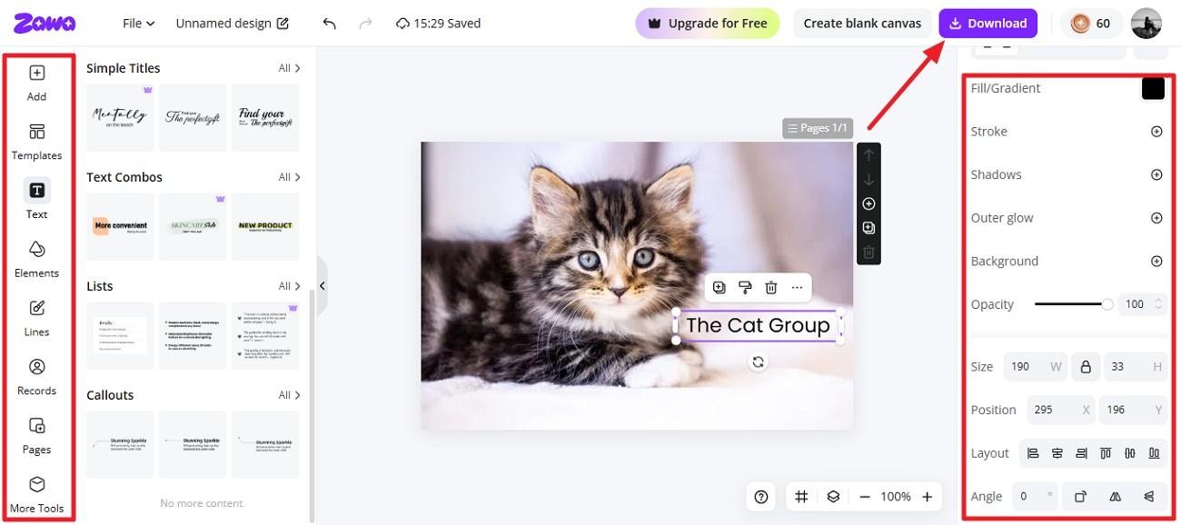Align vertical middle in Layout row

point(1130,453)
